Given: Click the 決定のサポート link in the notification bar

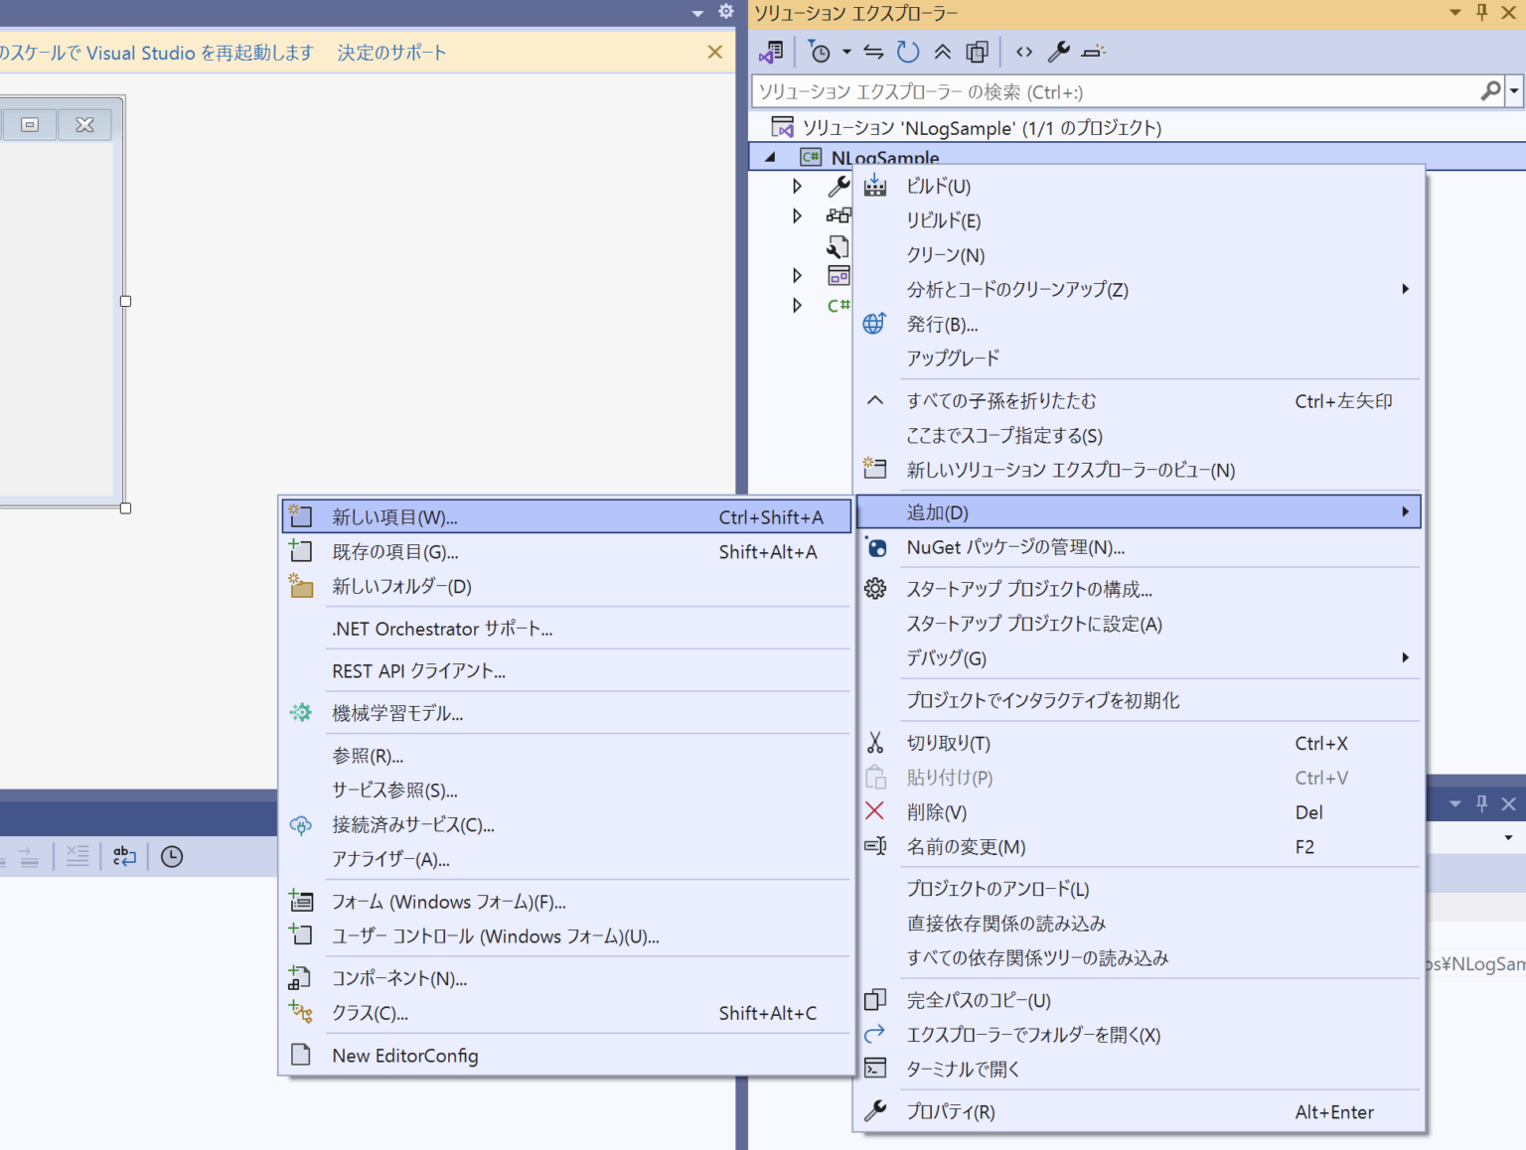Looking at the screenshot, I should 390,52.
